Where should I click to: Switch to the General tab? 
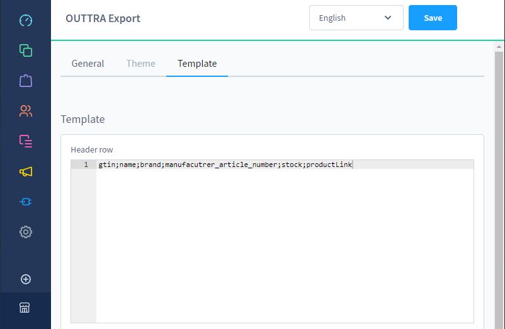(x=88, y=64)
